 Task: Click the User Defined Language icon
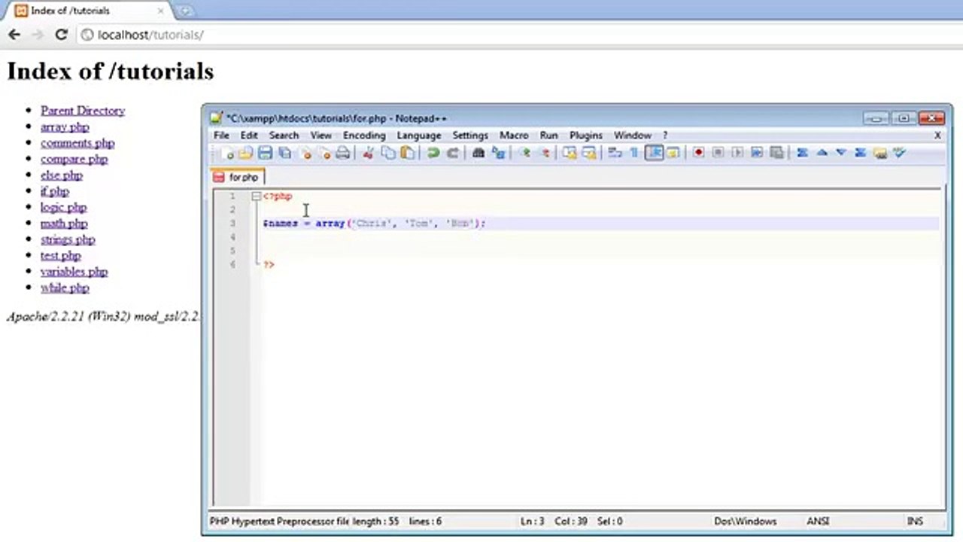673,153
